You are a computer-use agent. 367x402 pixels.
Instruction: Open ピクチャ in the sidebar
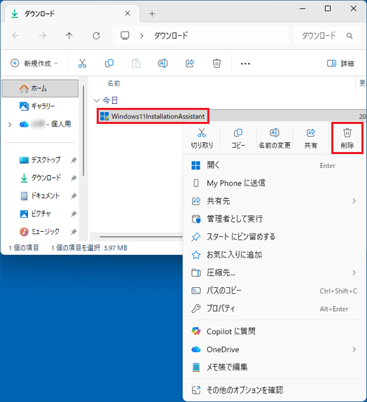(x=36, y=214)
